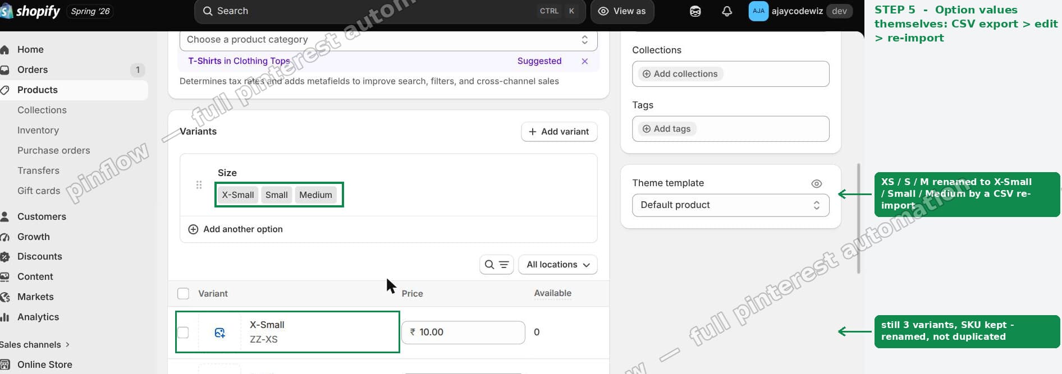Click the Orders icon in sidebar
Screen dimensions: 1062x374
coord(5,70)
